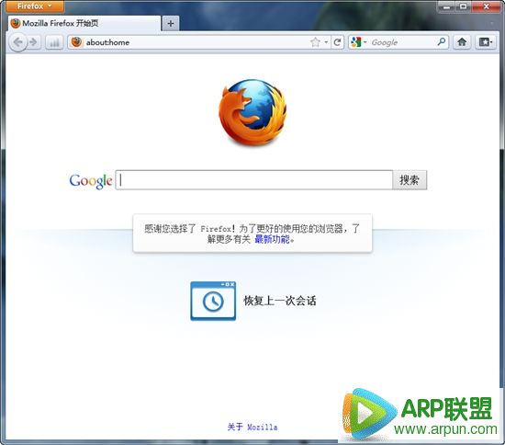
Task: Bookmark this page with the star icon
Action: click(315, 42)
